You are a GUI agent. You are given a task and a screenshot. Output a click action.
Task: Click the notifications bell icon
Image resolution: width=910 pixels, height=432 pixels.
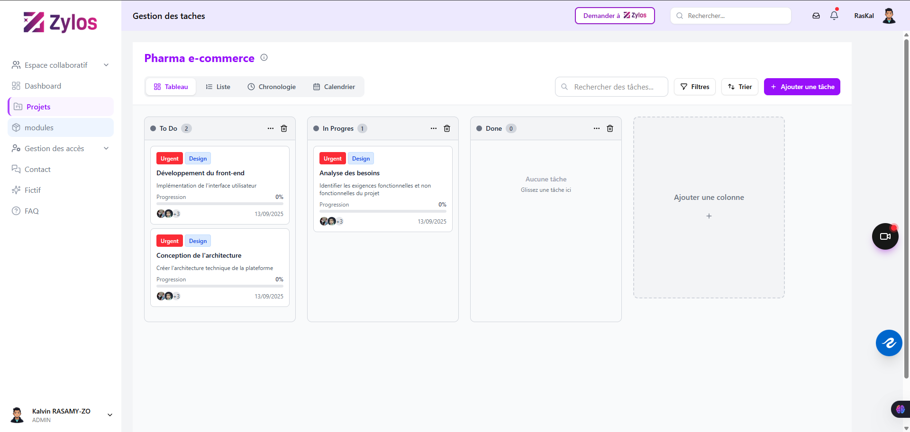[834, 16]
